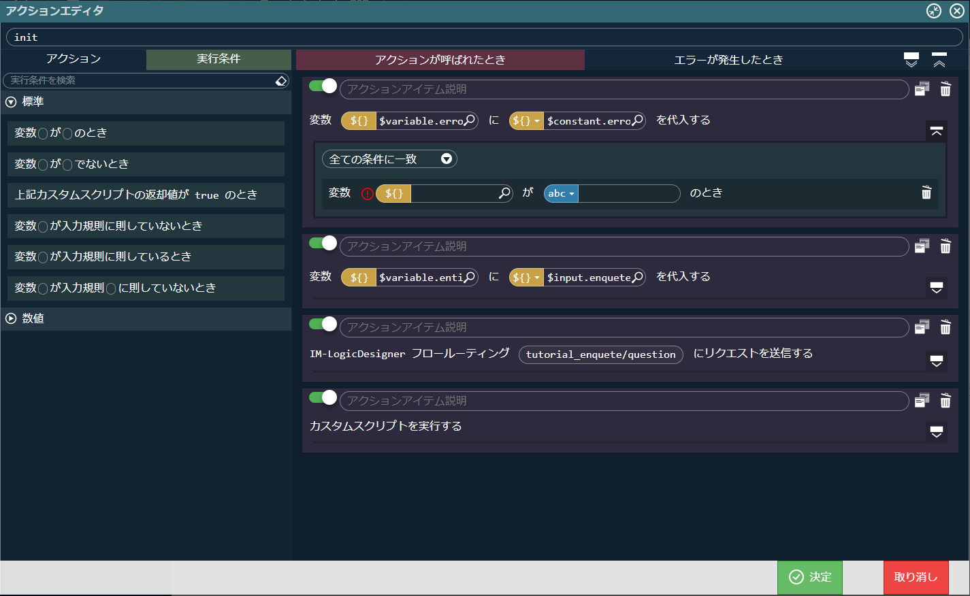Click ${} badge of $variable.erro field
The width and height of the screenshot is (970, 596).
(x=359, y=121)
